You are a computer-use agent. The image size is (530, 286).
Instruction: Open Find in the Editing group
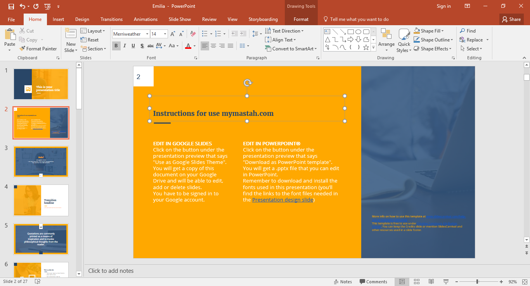click(x=468, y=31)
